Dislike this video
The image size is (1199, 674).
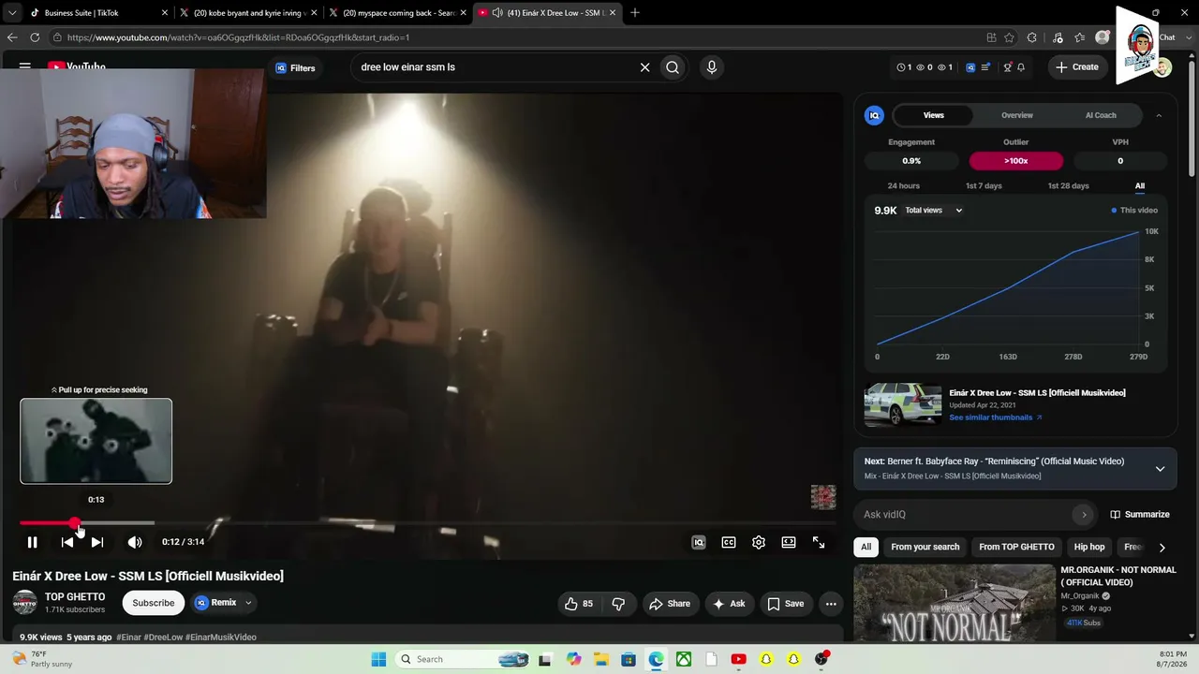[x=618, y=604]
